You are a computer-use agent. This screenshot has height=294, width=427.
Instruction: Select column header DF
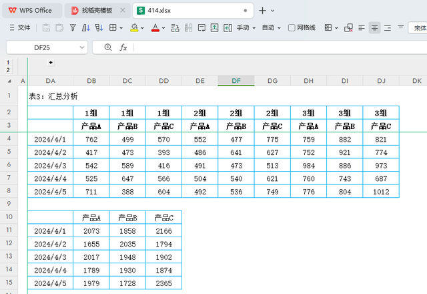[236, 81]
